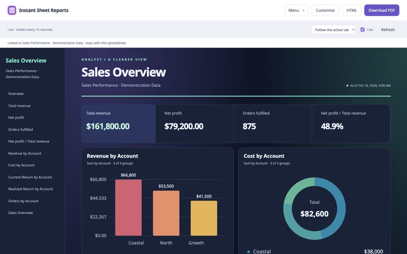The image size is (407, 254).
Task: Click the HTML button
Action: click(x=352, y=10)
